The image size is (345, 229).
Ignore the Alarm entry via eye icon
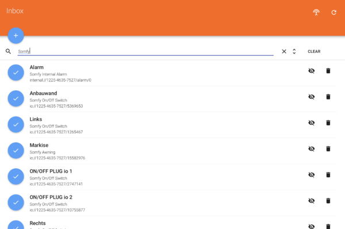click(x=311, y=71)
